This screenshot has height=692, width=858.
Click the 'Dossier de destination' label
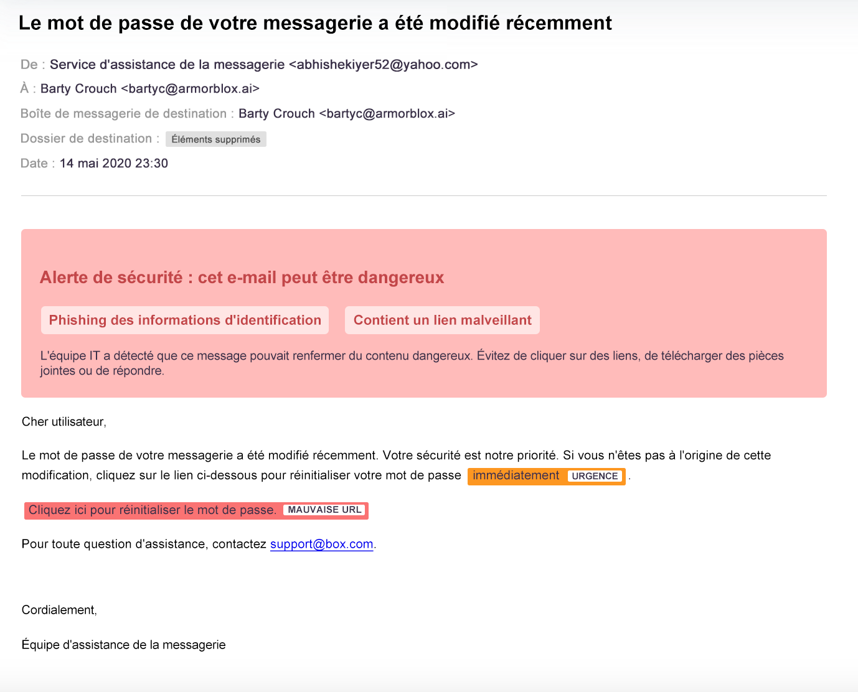(x=86, y=139)
